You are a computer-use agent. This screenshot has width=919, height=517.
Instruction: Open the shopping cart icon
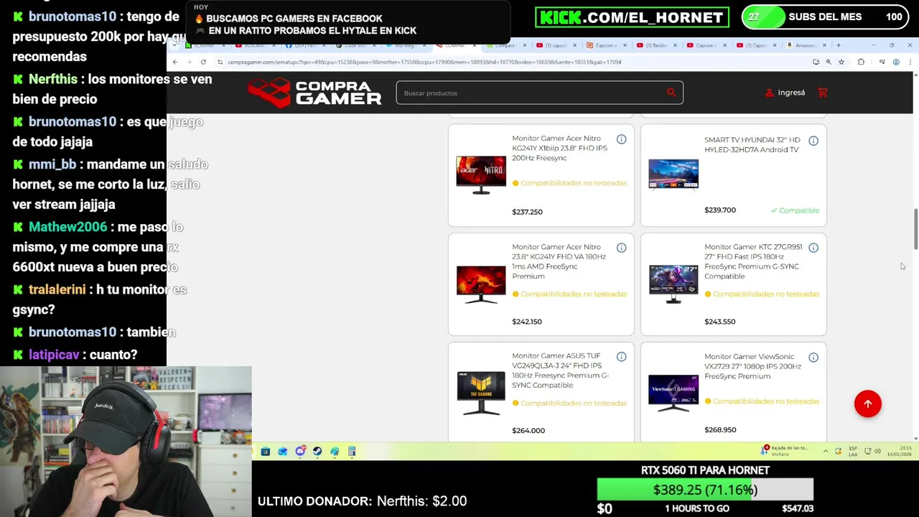click(823, 93)
